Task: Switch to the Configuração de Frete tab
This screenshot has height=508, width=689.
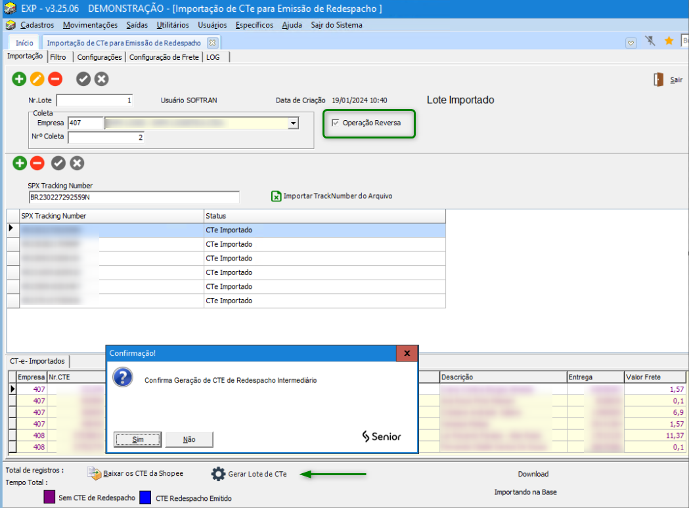Action: coord(164,57)
